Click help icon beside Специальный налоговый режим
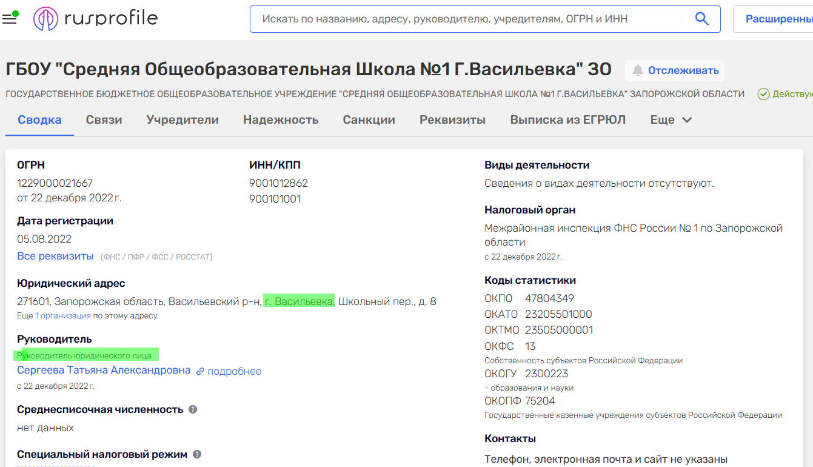Screen dimensions: 813x467 click(197, 454)
